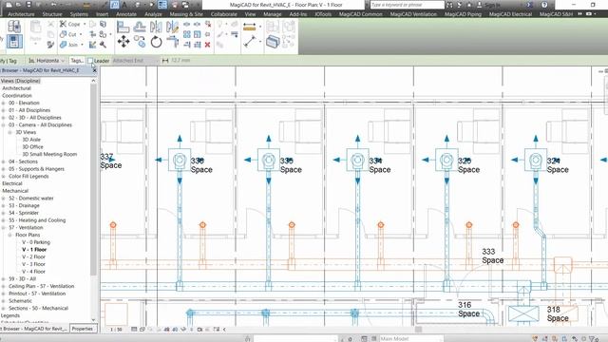The image size is (608, 342).
Task: Select the Scale tool
Action: [198, 34]
